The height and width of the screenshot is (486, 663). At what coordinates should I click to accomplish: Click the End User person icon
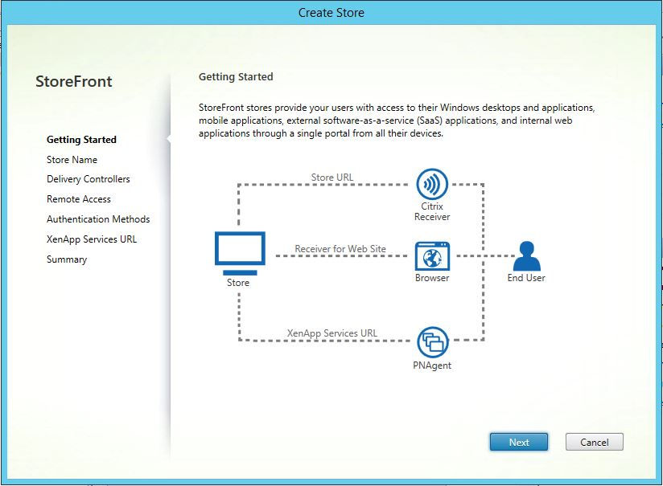[x=526, y=256]
